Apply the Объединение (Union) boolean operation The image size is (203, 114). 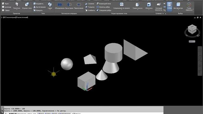click(60, 6)
